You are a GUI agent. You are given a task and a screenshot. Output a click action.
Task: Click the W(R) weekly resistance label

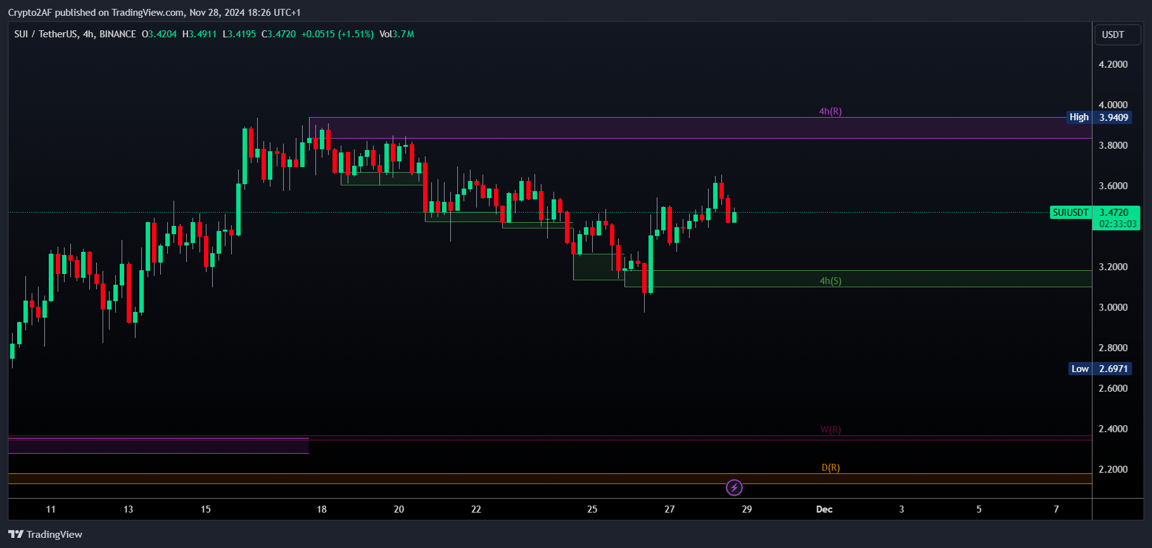[830, 430]
